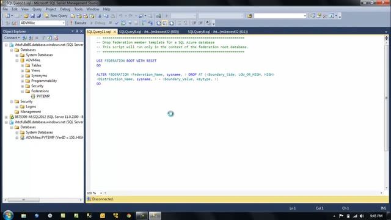The height and width of the screenshot is (220, 391).
Task: Click the Cut scissors icon in the toolbar
Action: coord(100,16)
